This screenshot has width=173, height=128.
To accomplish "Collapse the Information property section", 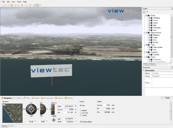I will point(144,70).
